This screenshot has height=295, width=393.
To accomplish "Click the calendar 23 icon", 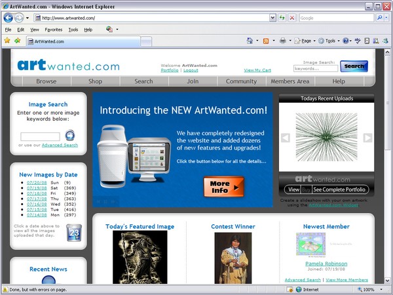I will tap(74, 233).
